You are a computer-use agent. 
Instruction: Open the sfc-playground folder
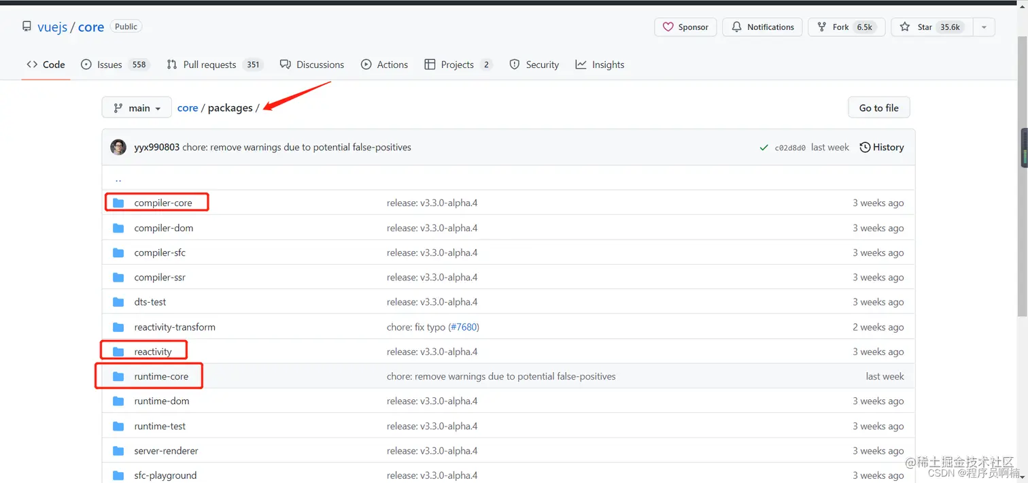[165, 476]
